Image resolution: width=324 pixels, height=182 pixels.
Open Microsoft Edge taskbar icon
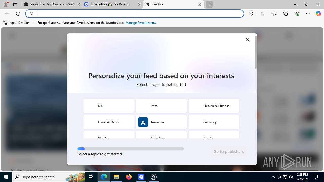coord(104,177)
